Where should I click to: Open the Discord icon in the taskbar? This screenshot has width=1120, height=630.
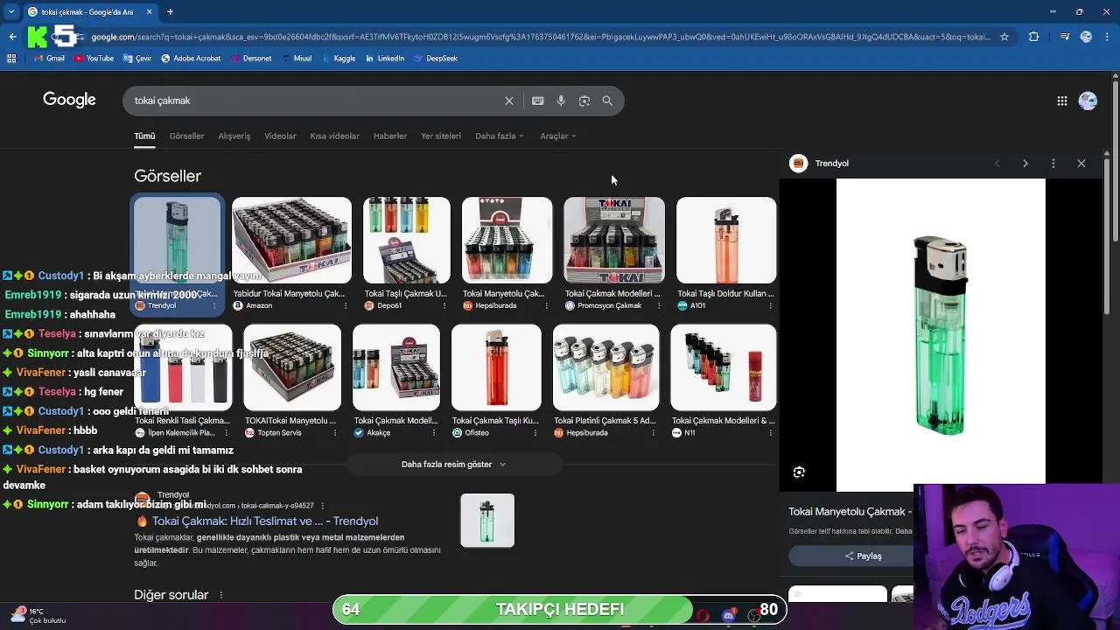pyautogui.click(x=728, y=615)
